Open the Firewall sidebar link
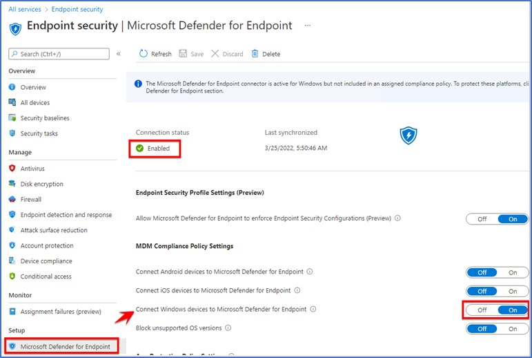 point(31,199)
